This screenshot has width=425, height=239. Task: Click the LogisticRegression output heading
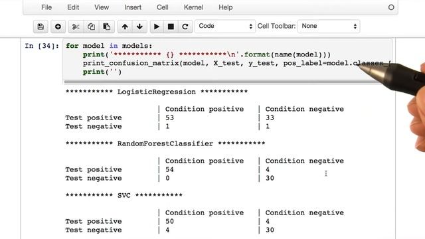pyautogui.click(x=157, y=92)
